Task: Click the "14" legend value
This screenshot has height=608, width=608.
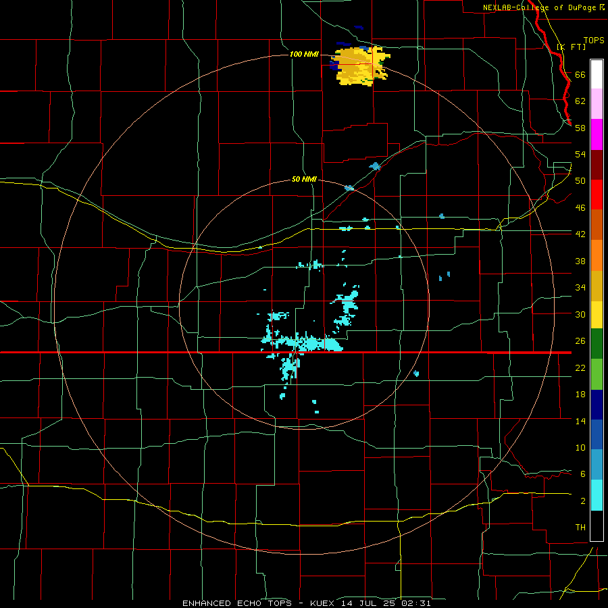Action: [580, 421]
